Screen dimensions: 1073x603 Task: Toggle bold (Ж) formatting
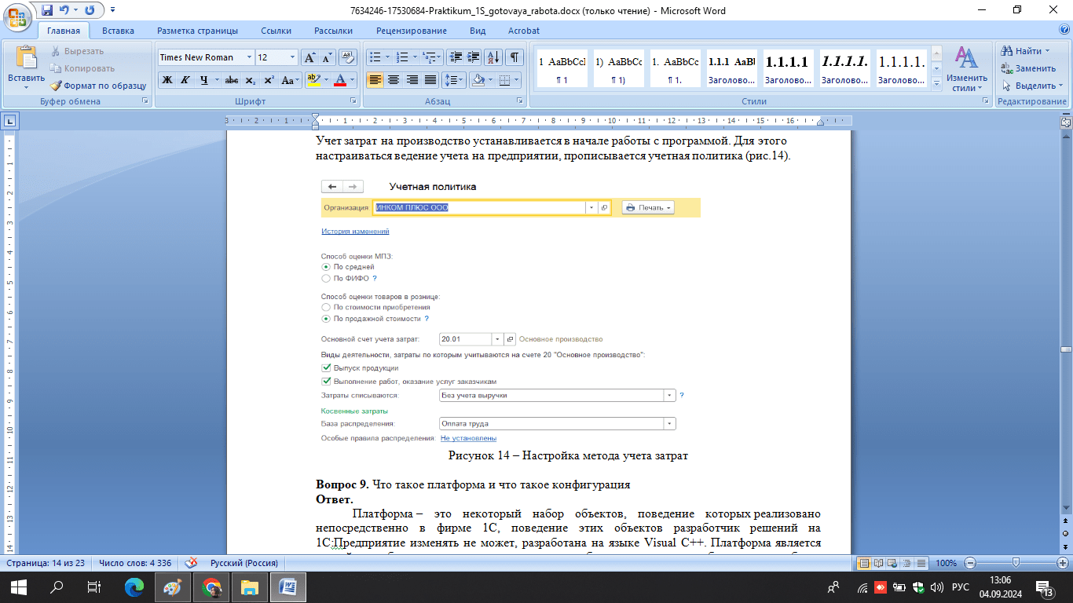pyautogui.click(x=167, y=80)
